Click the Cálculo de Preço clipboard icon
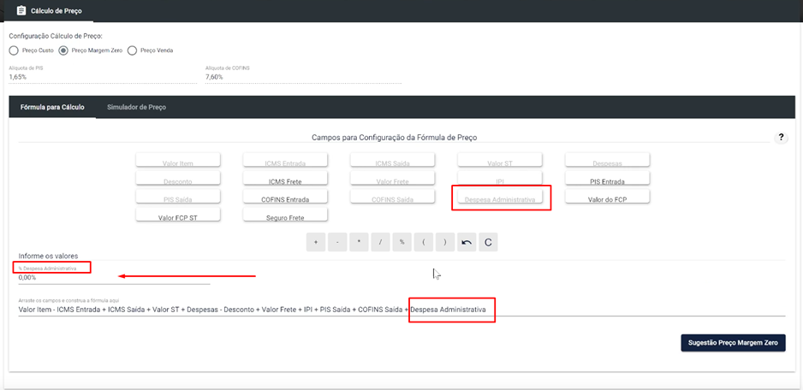This screenshot has height=390, width=803. [x=21, y=10]
